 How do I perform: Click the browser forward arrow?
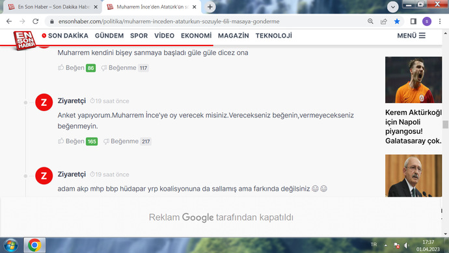pos(22,21)
